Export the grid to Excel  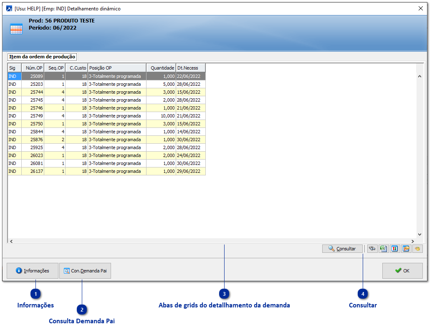click(x=383, y=249)
